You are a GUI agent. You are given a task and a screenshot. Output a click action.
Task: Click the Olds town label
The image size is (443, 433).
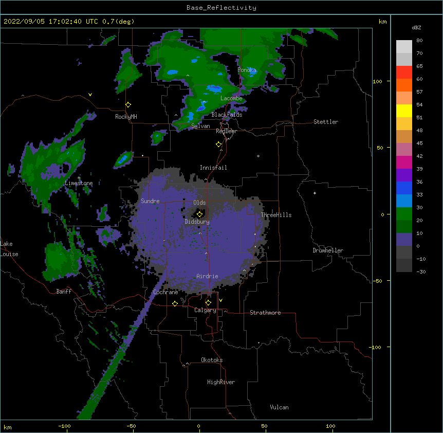point(199,203)
